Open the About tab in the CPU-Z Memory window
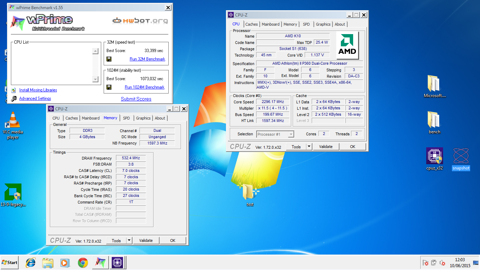 [160, 118]
